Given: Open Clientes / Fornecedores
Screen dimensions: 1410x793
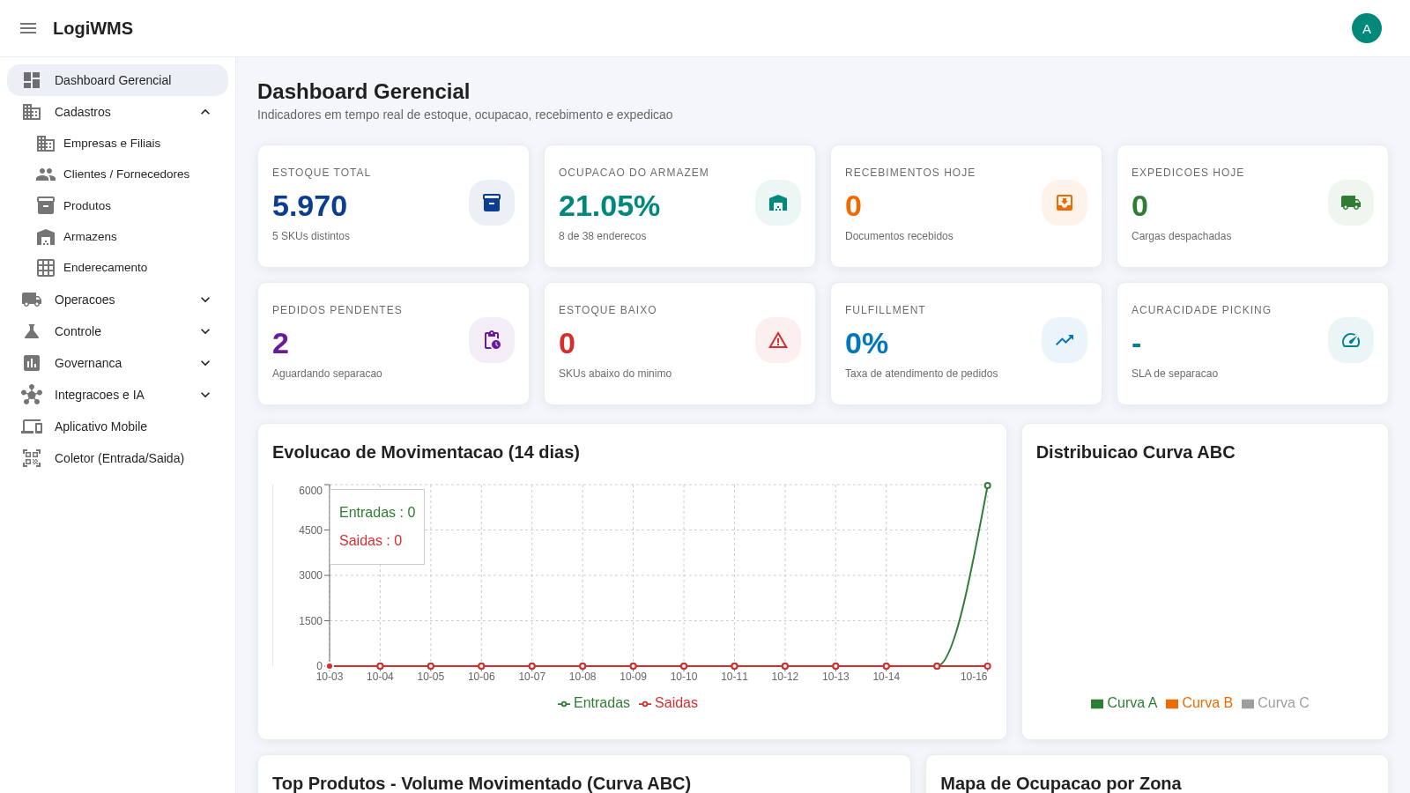Looking at the screenshot, I should coord(117,174).
